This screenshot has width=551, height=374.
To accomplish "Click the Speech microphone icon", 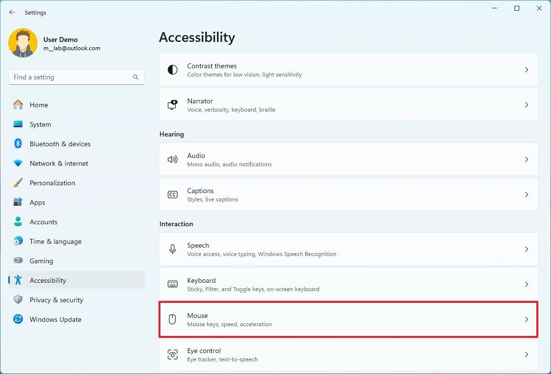I will [x=173, y=249].
